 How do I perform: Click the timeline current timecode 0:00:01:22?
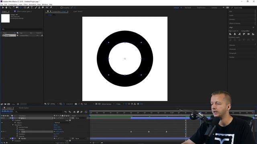click(x=7, y=111)
